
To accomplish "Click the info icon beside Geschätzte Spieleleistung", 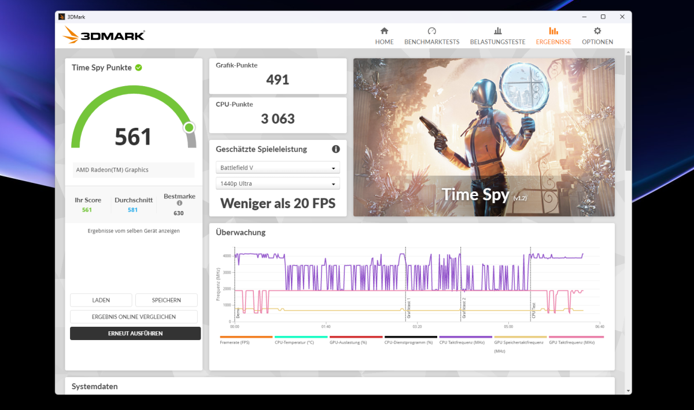I will pos(336,149).
